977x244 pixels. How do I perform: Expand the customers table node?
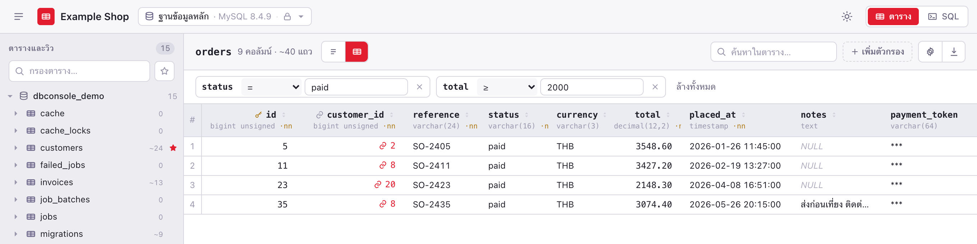(16, 148)
